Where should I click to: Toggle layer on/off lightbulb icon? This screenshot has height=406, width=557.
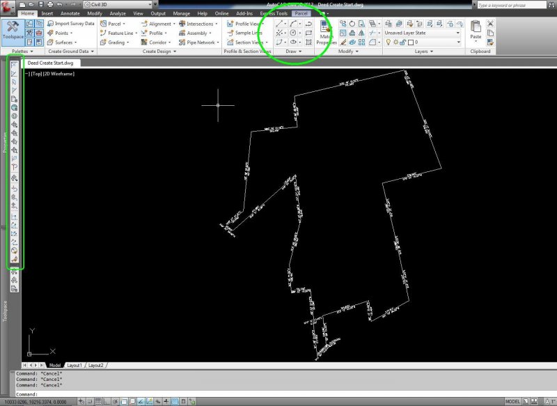pyautogui.click(x=389, y=42)
